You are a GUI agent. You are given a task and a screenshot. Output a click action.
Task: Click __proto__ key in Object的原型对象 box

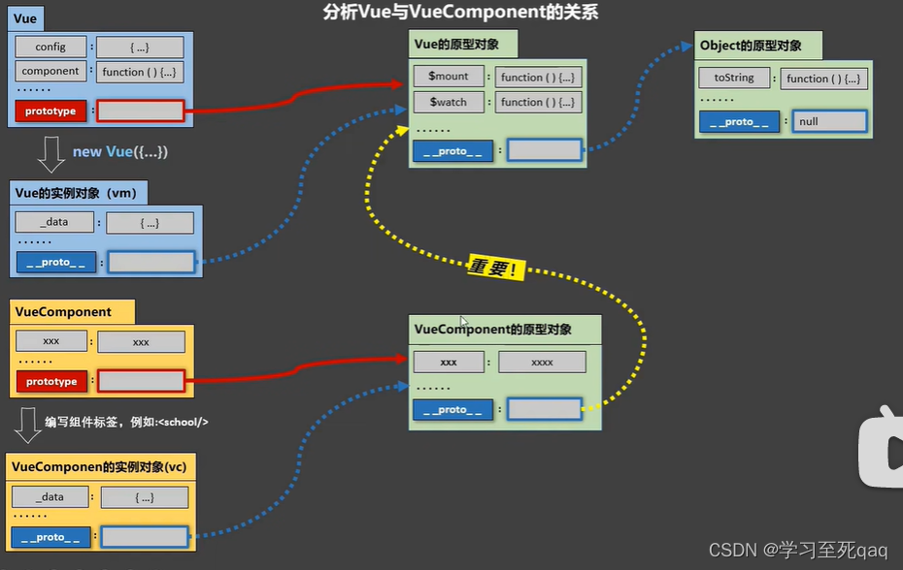pos(739,122)
